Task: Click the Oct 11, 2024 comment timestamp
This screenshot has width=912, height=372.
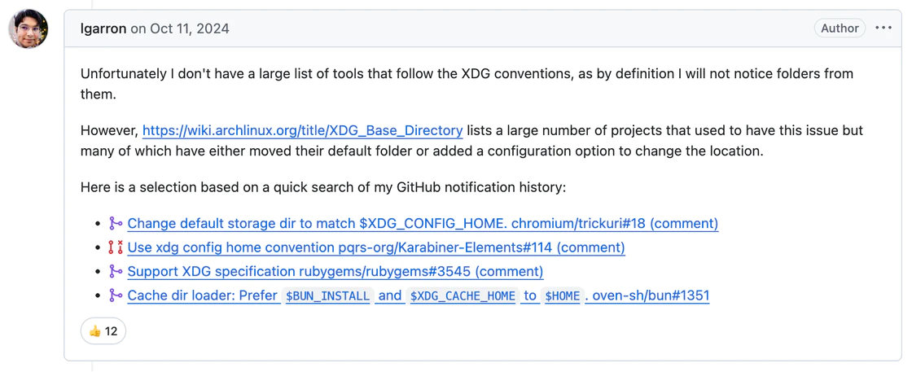Action: click(190, 28)
